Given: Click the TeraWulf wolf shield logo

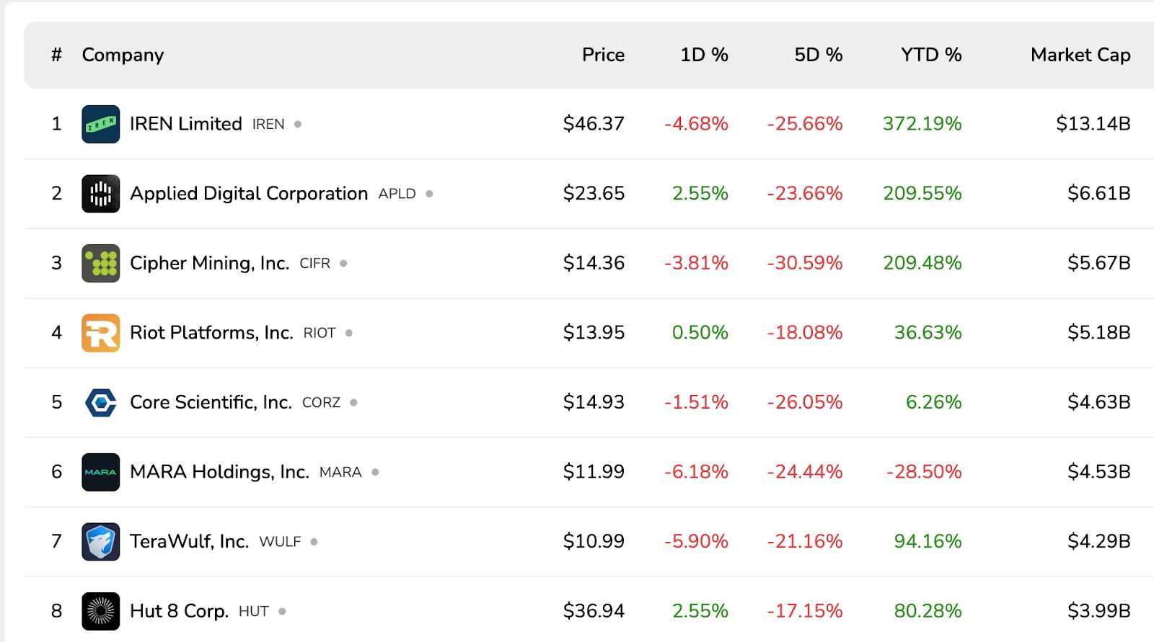Looking at the screenshot, I should click(100, 542).
